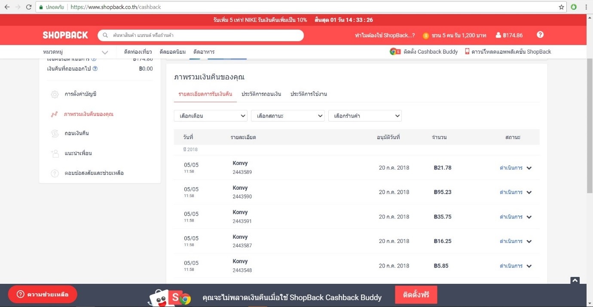Open the เลือกร้านค้า store dropdown
This screenshot has height=307, width=593.
[x=365, y=116]
